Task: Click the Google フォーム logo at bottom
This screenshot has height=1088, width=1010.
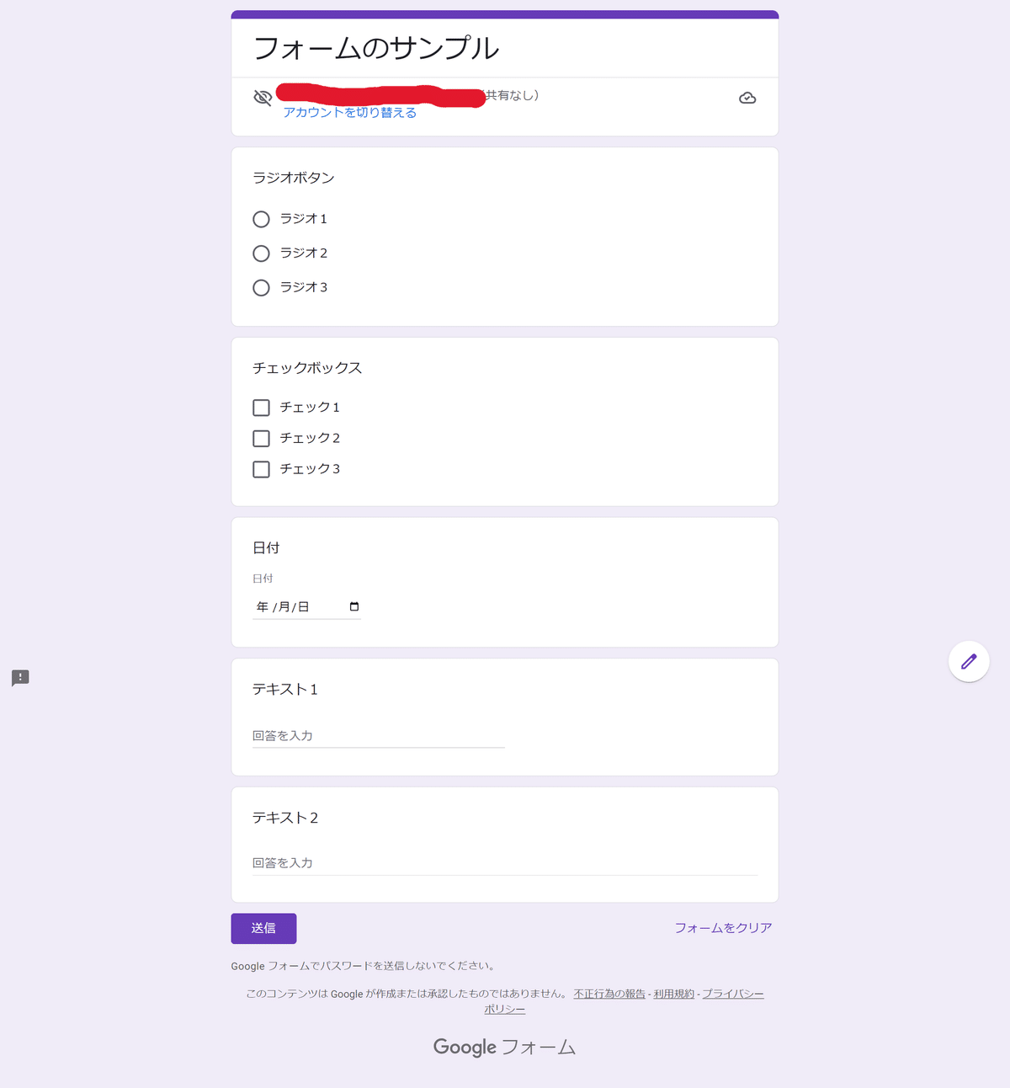Action: pos(504,1047)
